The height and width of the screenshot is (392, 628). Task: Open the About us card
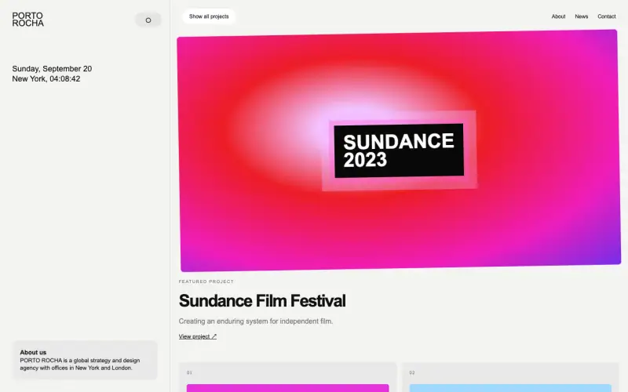click(85, 360)
